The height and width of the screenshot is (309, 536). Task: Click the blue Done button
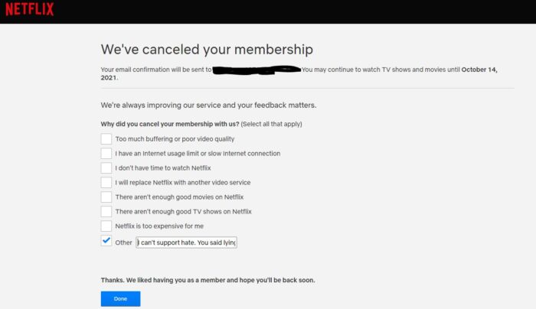(120, 299)
